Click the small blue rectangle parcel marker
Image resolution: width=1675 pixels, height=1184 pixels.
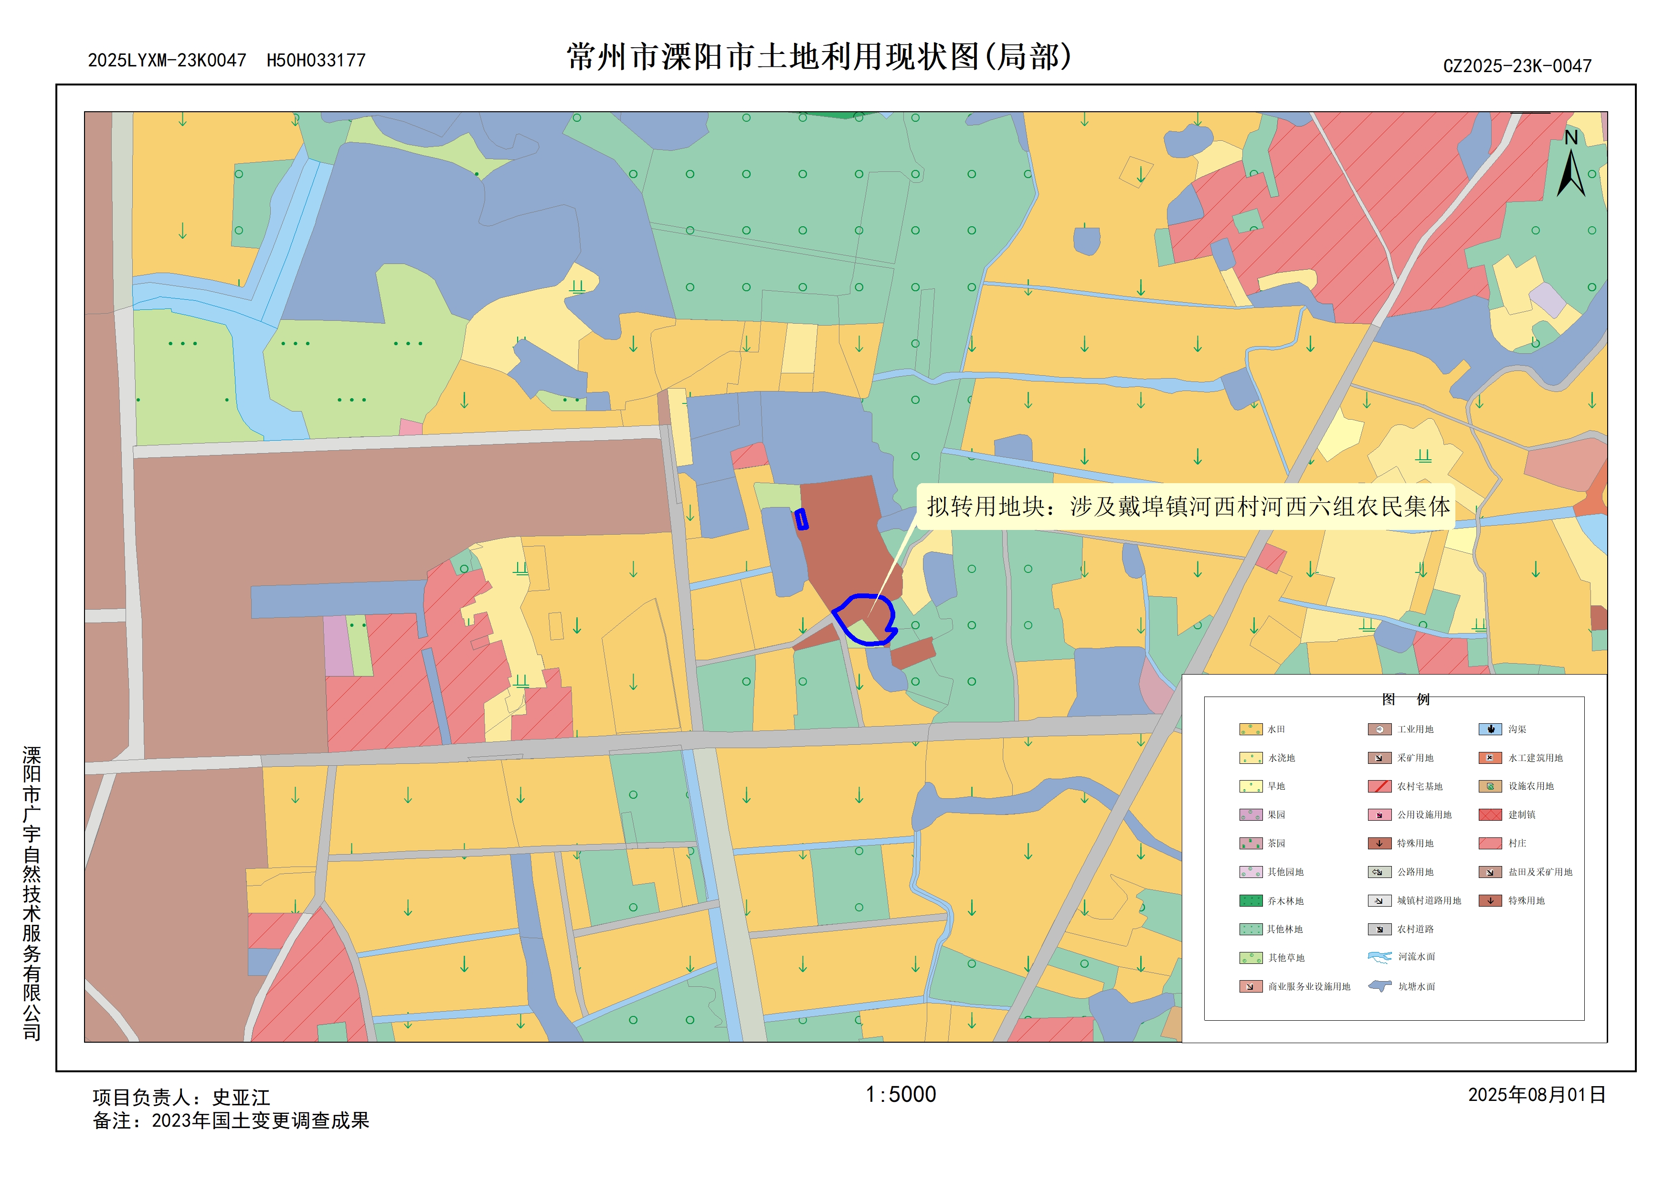point(802,518)
